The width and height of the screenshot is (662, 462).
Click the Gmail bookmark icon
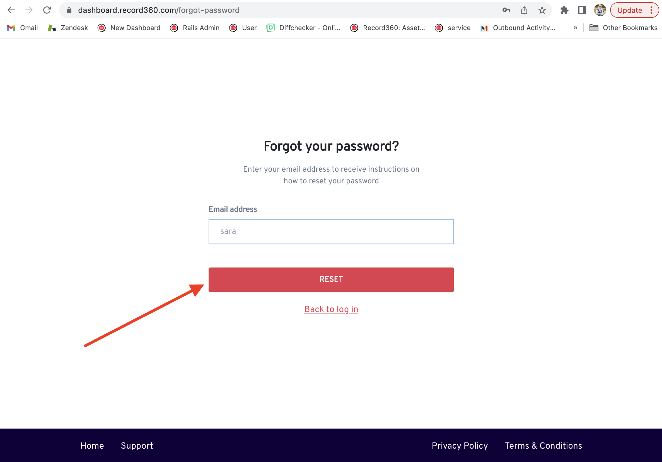click(11, 28)
